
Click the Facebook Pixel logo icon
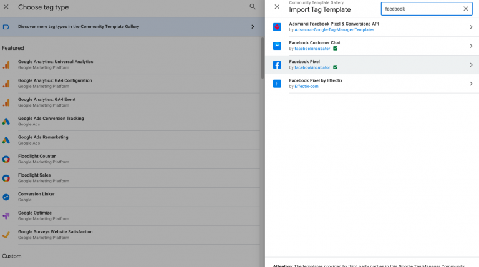pos(277,65)
